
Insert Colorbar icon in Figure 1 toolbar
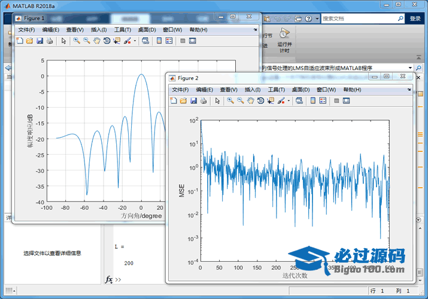(x=159, y=41)
